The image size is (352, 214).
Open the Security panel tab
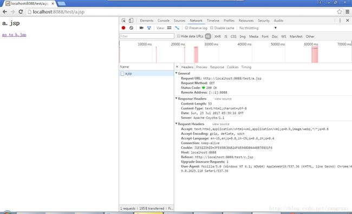(264, 21)
